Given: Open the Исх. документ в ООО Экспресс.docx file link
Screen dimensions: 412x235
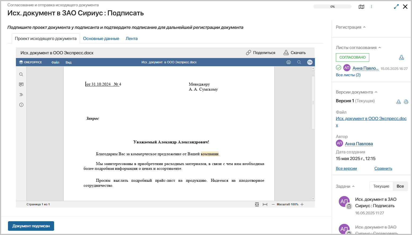Looking at the screenshot, I should point(371,122).
